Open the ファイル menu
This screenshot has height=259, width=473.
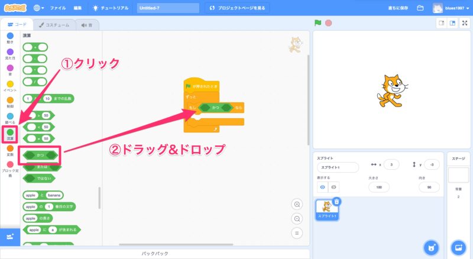(x=58, y=8)
